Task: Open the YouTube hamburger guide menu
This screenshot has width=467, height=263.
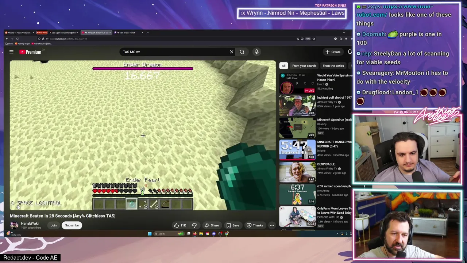Action: pos(11,52)
